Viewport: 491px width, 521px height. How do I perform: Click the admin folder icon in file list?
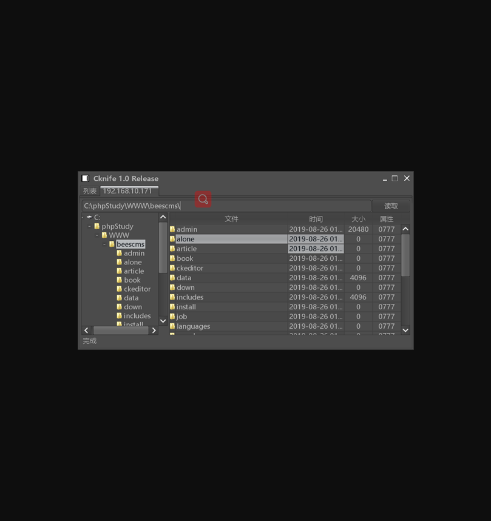[x=172, y=229]
